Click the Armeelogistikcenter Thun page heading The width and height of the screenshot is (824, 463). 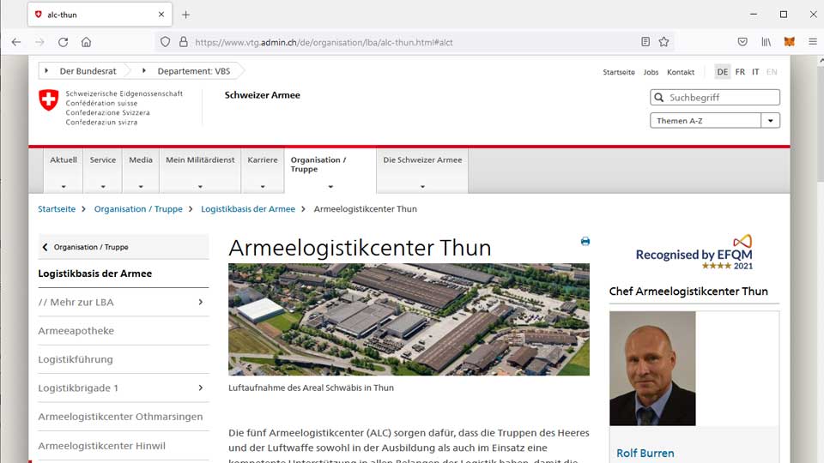click(x=360, y=248)
